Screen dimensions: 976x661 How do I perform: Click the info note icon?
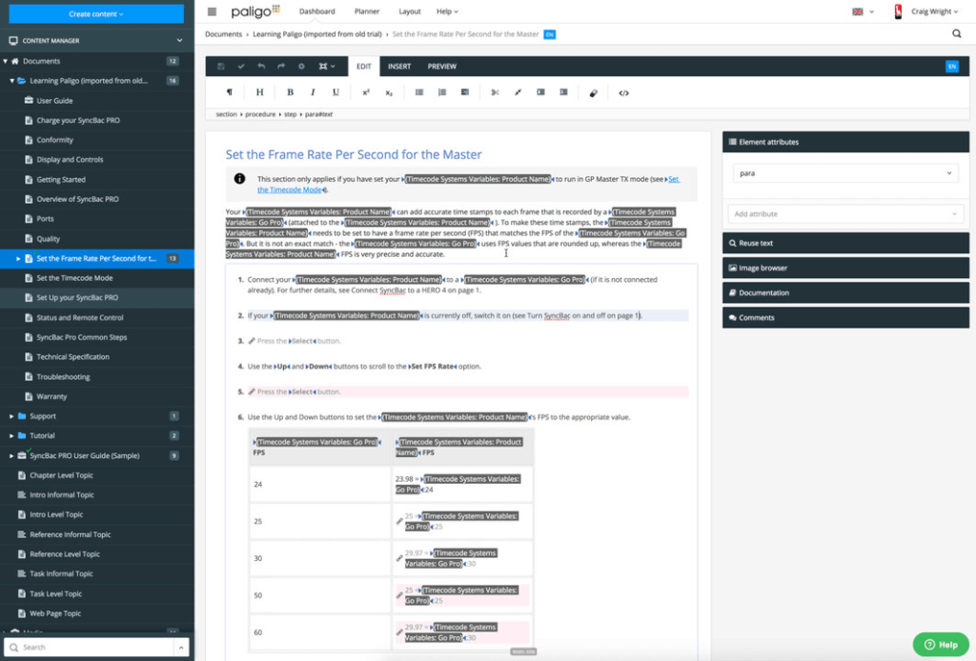(239, 178)
